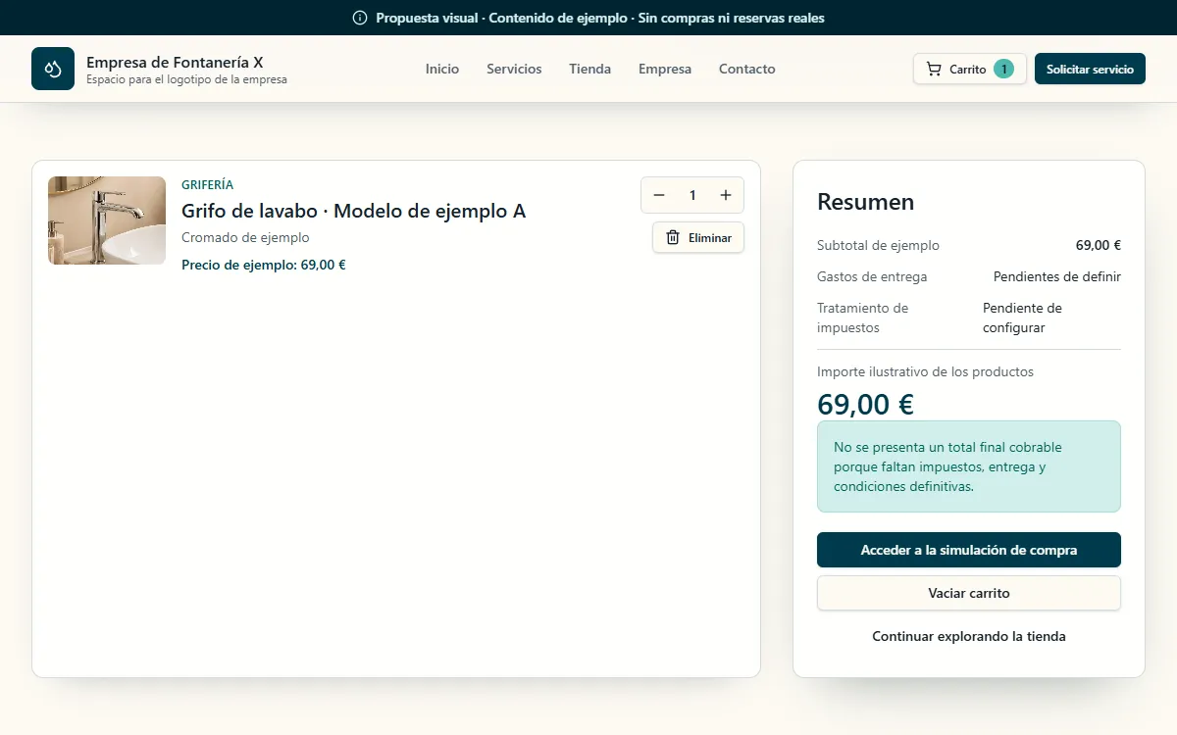The image size is (1177, 735).
Task: Click the cart item count badge
Action: point(1003,69)
